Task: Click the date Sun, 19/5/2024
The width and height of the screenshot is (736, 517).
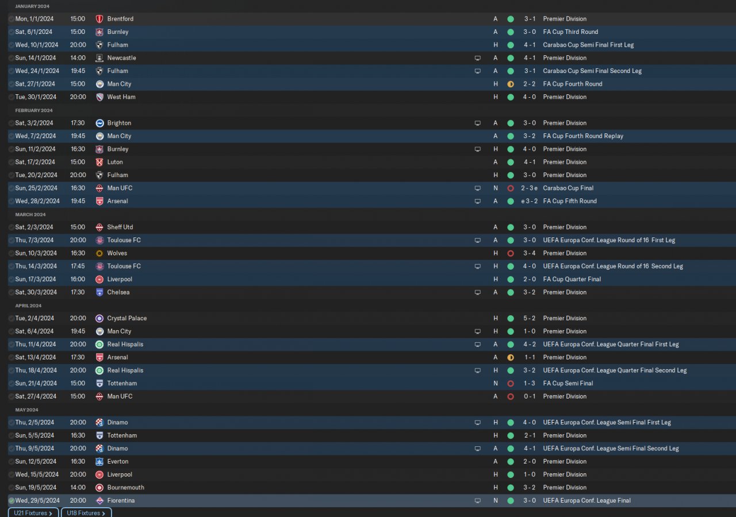Action: (x=36, y=488)
